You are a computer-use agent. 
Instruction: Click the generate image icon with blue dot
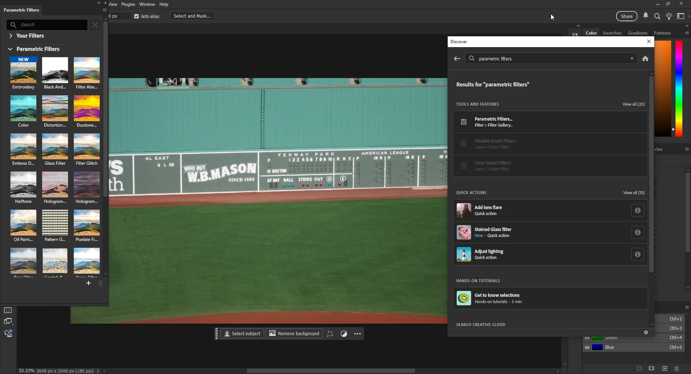click(8, 333)
